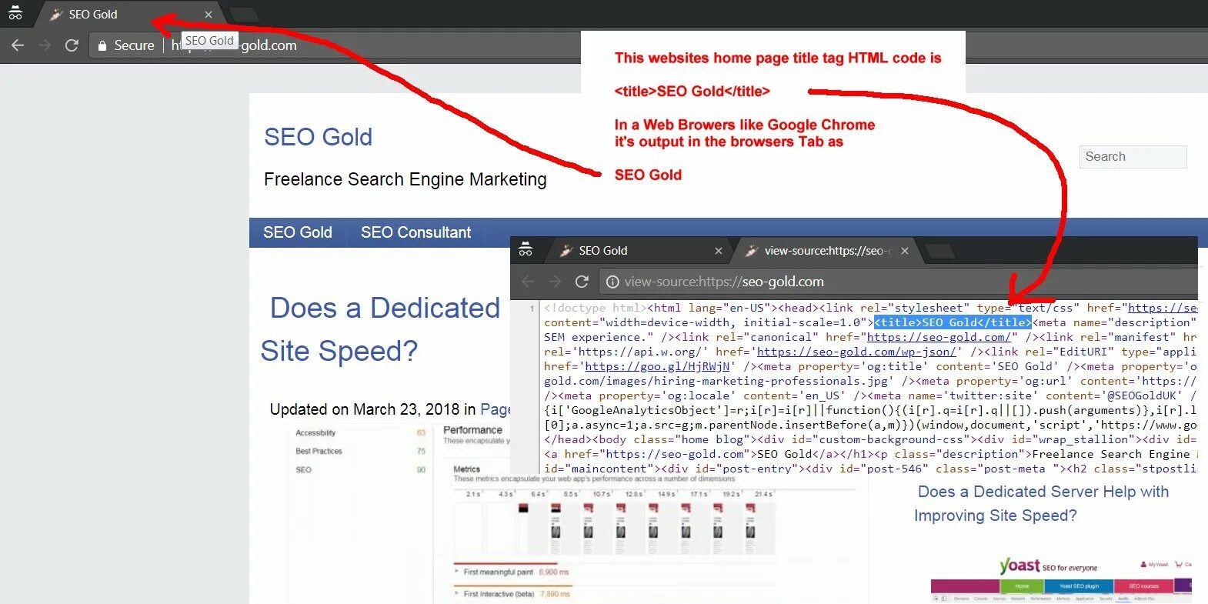Click the favicon on the main SEO Gold tab
Image resolution: width=1208 pixels, height=604 pixels.
(x=55, y=14)
